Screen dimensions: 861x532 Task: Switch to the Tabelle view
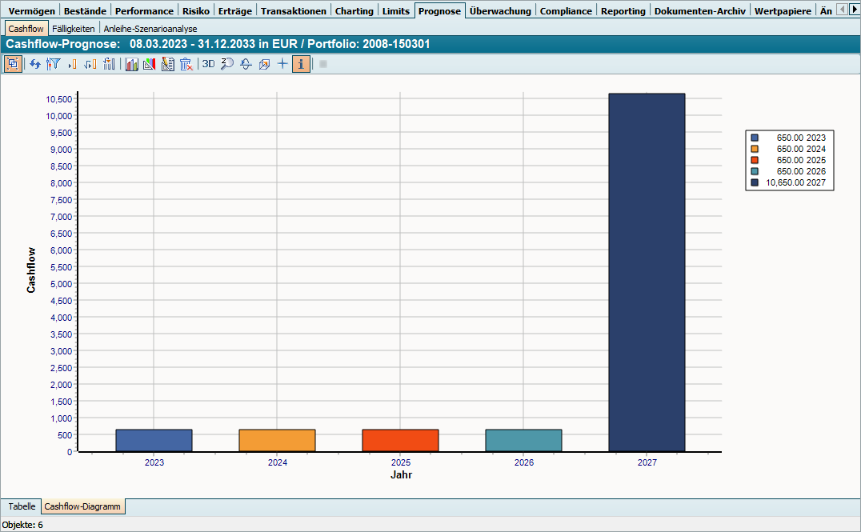22,506
